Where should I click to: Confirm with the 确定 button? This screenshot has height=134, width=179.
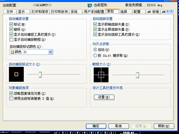(96, 126)
